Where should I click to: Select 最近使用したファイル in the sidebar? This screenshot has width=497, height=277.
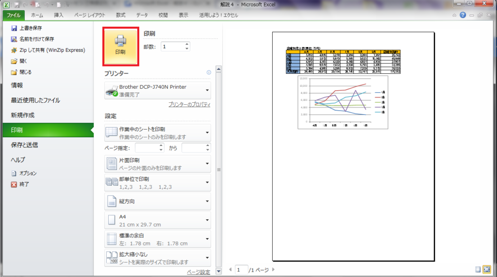click(x=35, y=100)
